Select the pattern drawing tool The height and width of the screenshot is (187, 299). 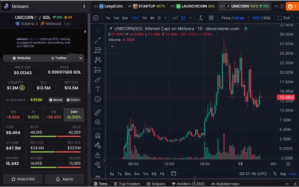tap(98, 60)
